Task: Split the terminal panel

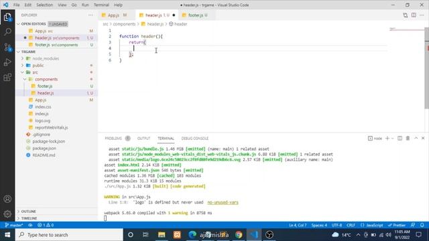Action: click(400, 139)
